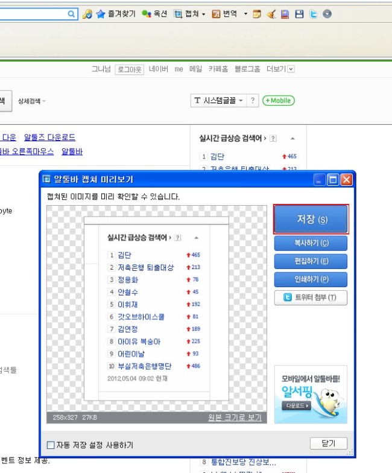Open the 번역 translate dropdown arrow
Screen dimensions: 392x473
coord(245,13)
